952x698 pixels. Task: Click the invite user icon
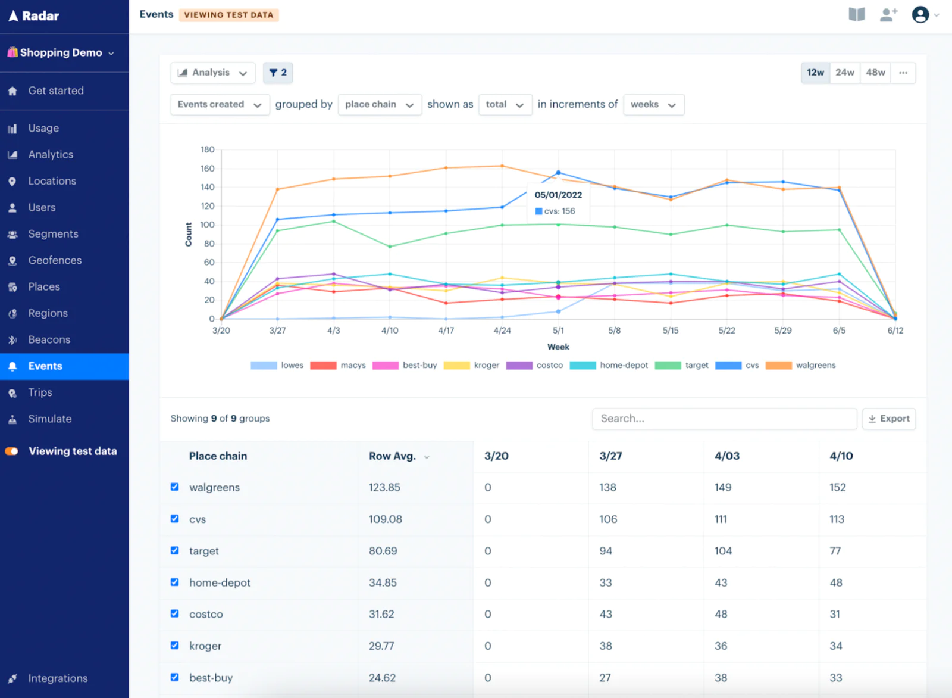pos(888,15)
